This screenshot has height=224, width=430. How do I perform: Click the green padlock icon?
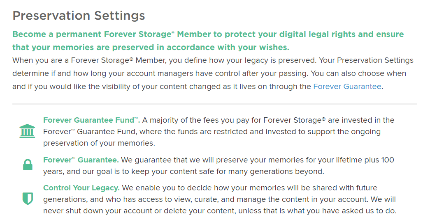27,165
